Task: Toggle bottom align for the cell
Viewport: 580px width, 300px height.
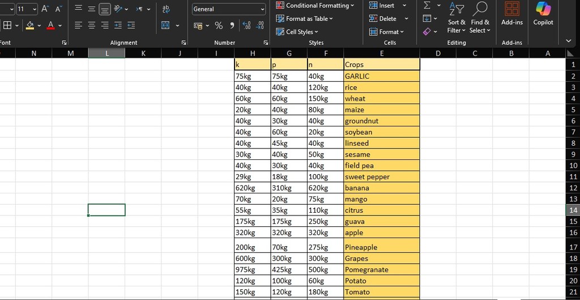Action: coord(105,9)
